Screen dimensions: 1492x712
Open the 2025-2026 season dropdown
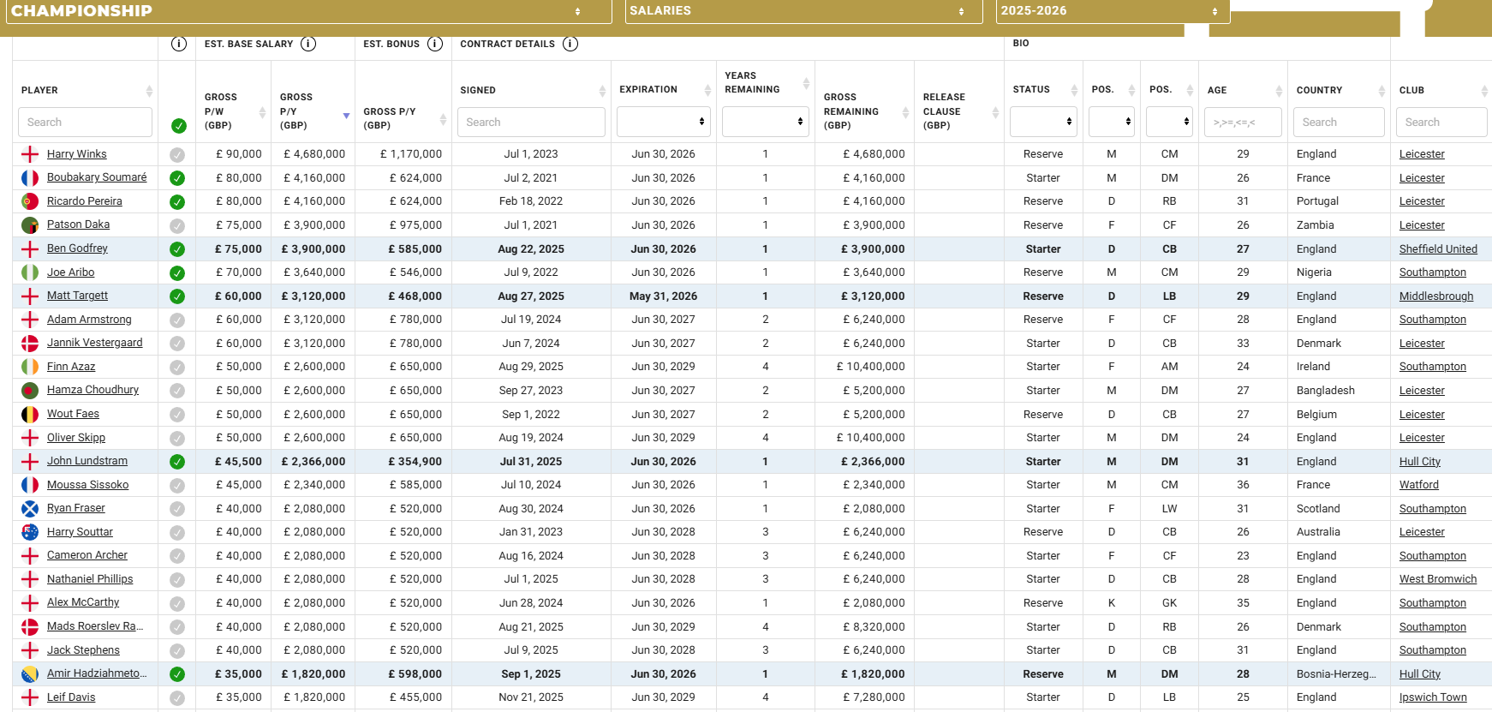coord(1113,11)
